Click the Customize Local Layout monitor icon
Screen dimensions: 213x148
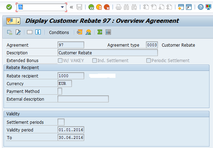click(x=208, y=7)
